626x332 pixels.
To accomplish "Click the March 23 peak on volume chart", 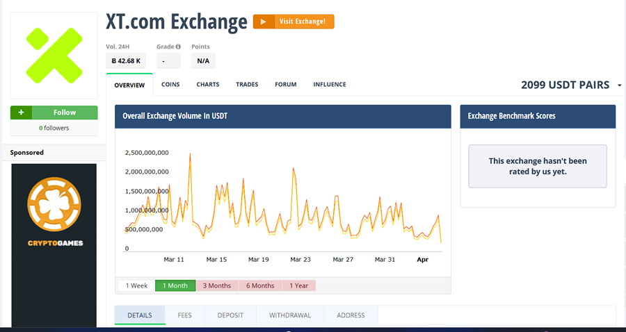I will (x=294, y=169).
